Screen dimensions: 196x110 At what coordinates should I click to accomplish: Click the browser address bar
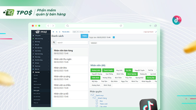94,26
